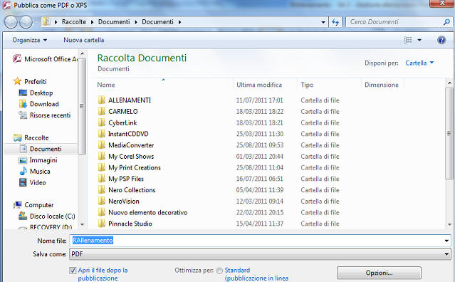Viewport: 455px width, 282px height.
Task: Open the help question mark icon
Action: click(x=441, y=40)
